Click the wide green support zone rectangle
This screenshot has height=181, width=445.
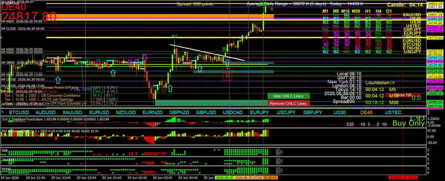[x=211, y=102]
